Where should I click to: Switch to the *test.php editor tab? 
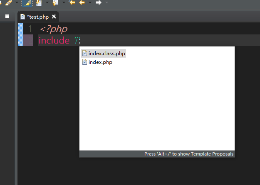38,17
